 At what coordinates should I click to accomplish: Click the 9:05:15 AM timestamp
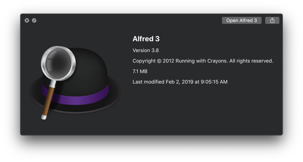click(214, 82)
